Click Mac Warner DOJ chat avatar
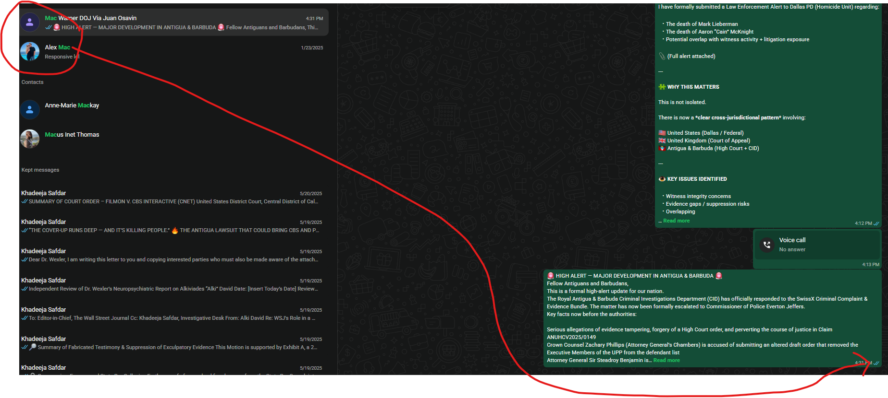Image resolution: width=888 pixels, height=398 pixels. click(30, 22)
